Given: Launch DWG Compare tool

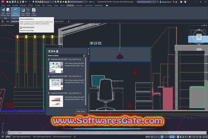Looking at the screenshot, I should pyautogui.click(x=34, y=12).
